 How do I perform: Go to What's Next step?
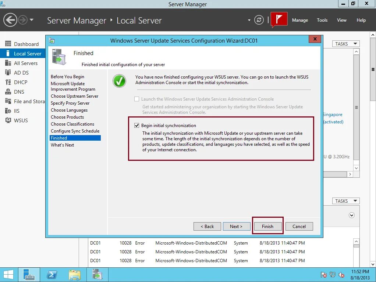62,145
